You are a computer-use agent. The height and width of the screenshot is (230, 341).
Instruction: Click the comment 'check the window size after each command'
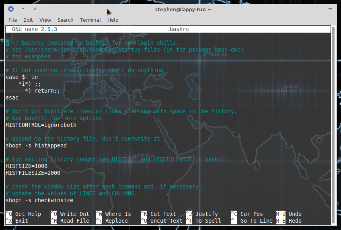coord(103,186)
